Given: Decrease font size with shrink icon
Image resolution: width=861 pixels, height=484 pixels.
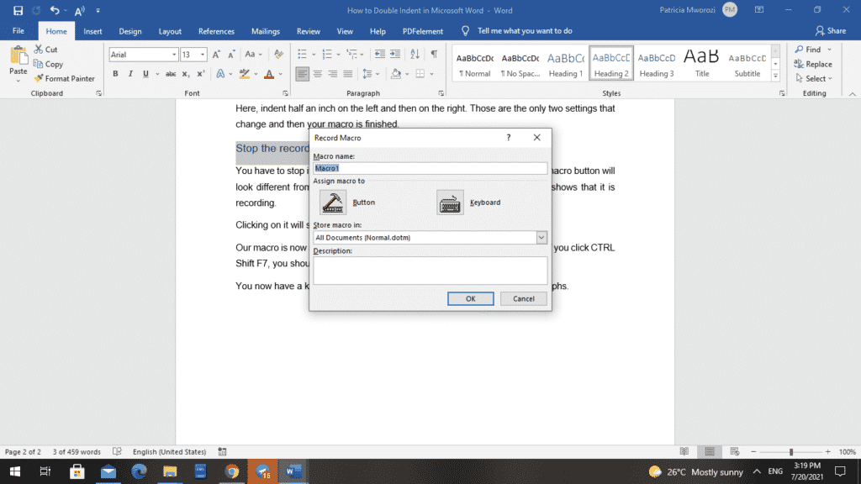Looking at the screenshot, I should coord(231,55).
